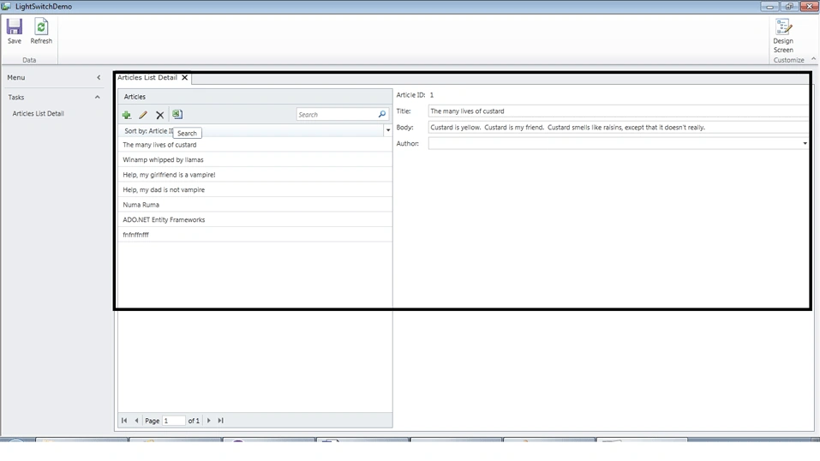
Task: Select article 'The many lives of custard'
Action: coord(254,145)
